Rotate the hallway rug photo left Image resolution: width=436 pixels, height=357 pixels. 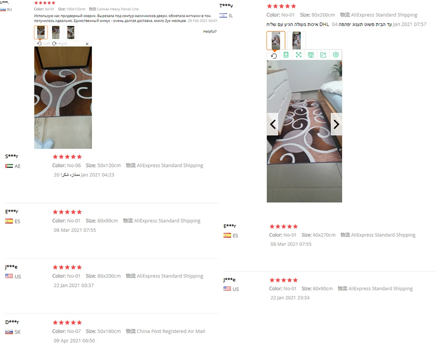point(43,44)
